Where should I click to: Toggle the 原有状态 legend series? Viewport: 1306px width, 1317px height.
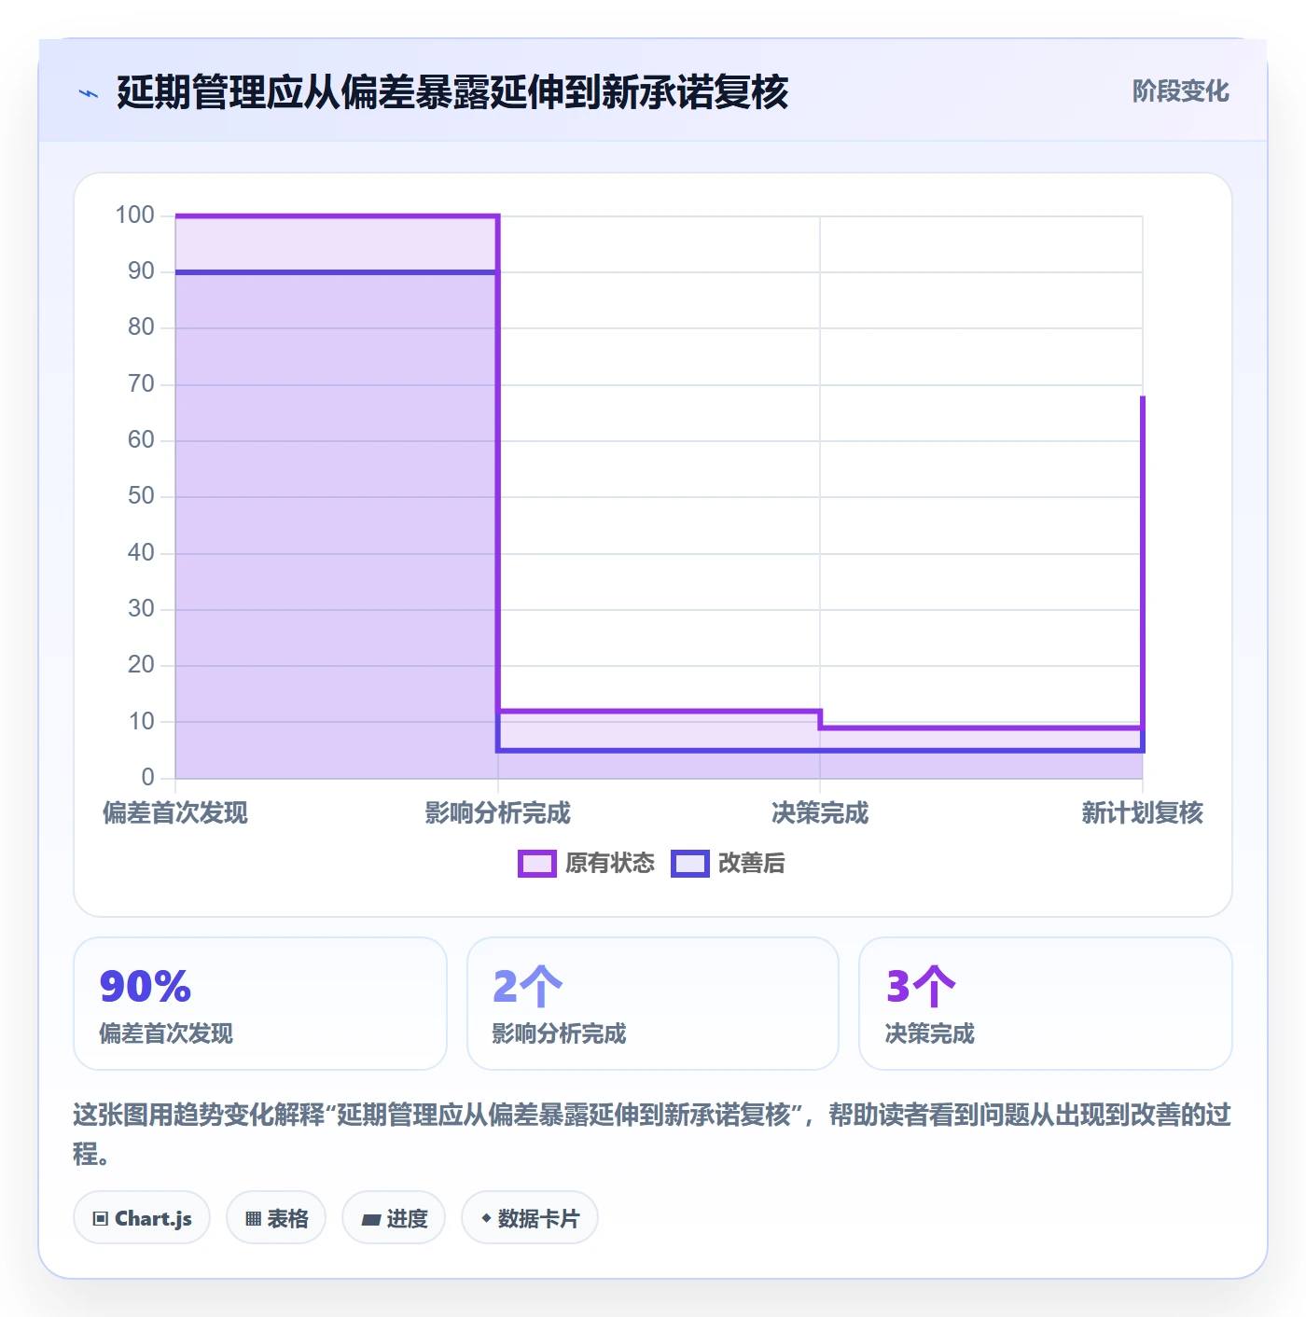pos(587,864)
